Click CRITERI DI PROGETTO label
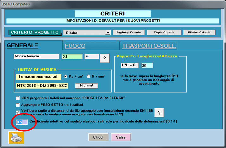Image resolution: width=226 pixels, height=148 pixels. tap(35, 33)
